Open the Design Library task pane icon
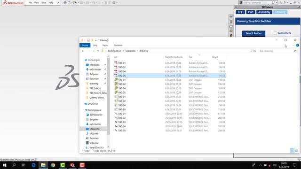This screenshot has width=301, height=169. click(x=231, y=22)
